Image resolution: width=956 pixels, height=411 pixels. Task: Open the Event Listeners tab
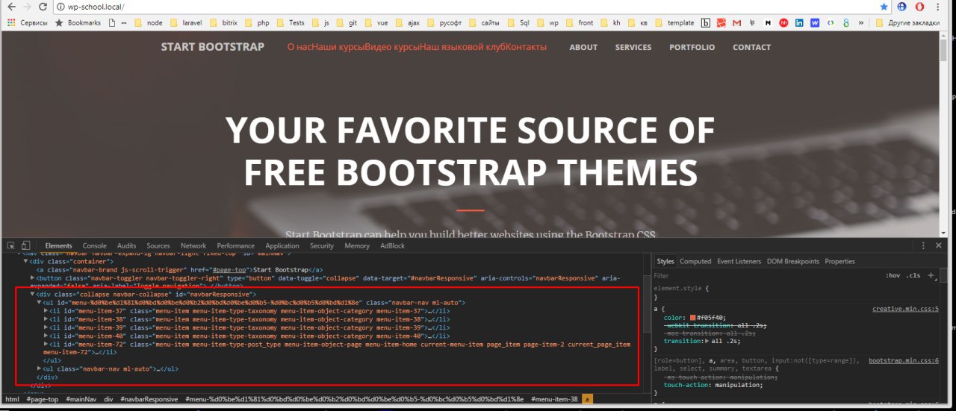(x=739, y=262)
